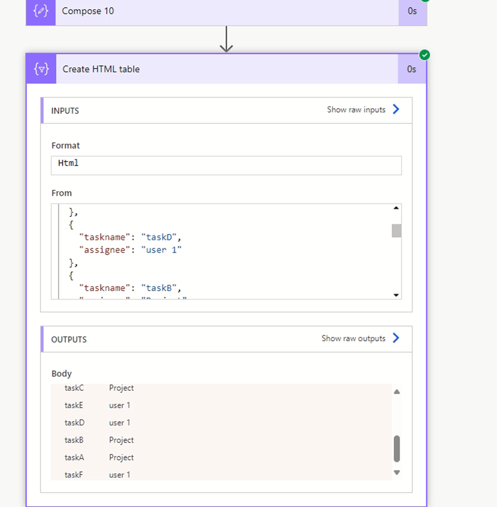Collapse the Create HTML table action header
Viewport: 497px width, 507px height.
226,69
